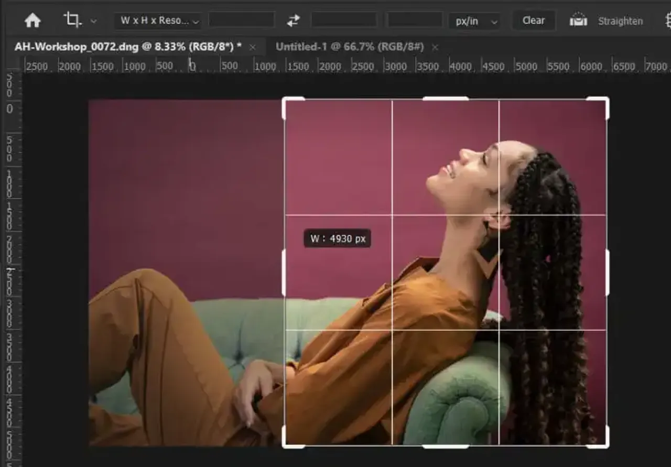
Task: Click the top-center crop edge handle
Action: click(445, 99)
